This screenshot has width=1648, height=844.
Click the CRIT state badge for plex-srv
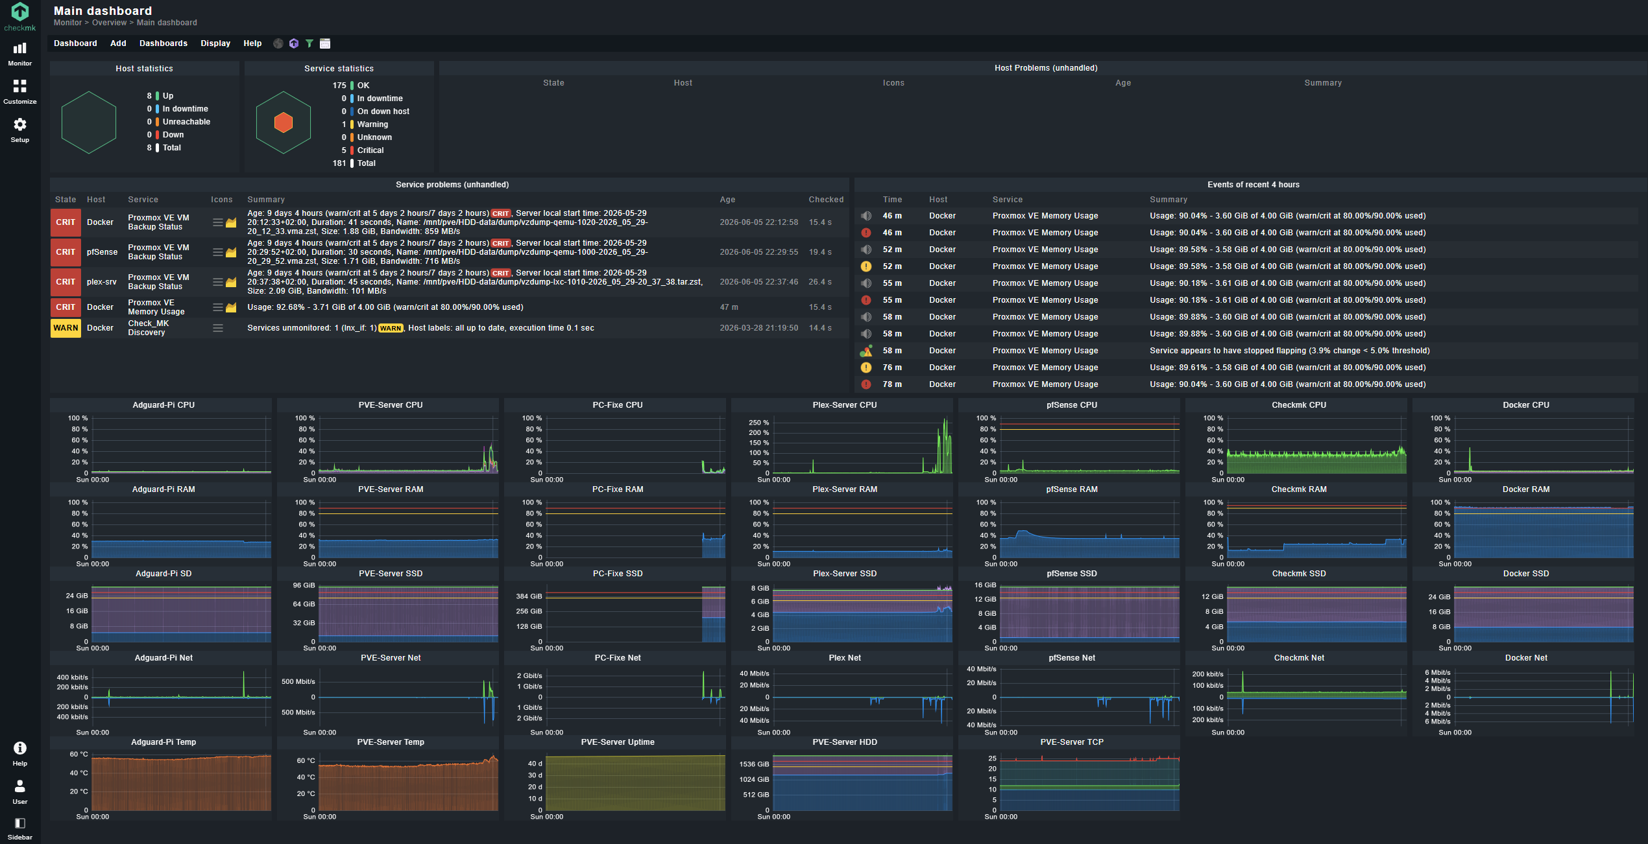click(x=66, y=282)
